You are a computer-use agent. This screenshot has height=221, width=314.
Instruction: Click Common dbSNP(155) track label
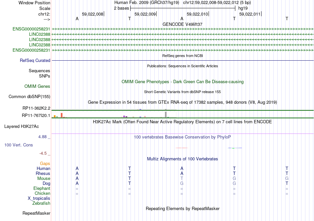[x=29, y=96]
